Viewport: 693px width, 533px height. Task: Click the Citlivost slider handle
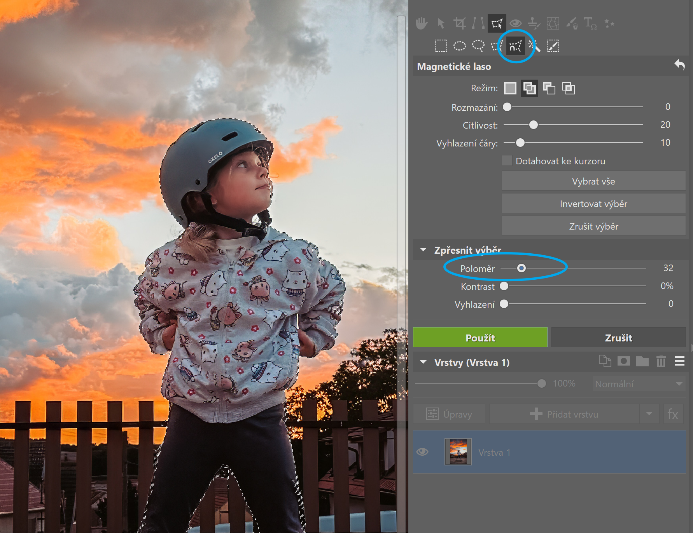(534, 125)
